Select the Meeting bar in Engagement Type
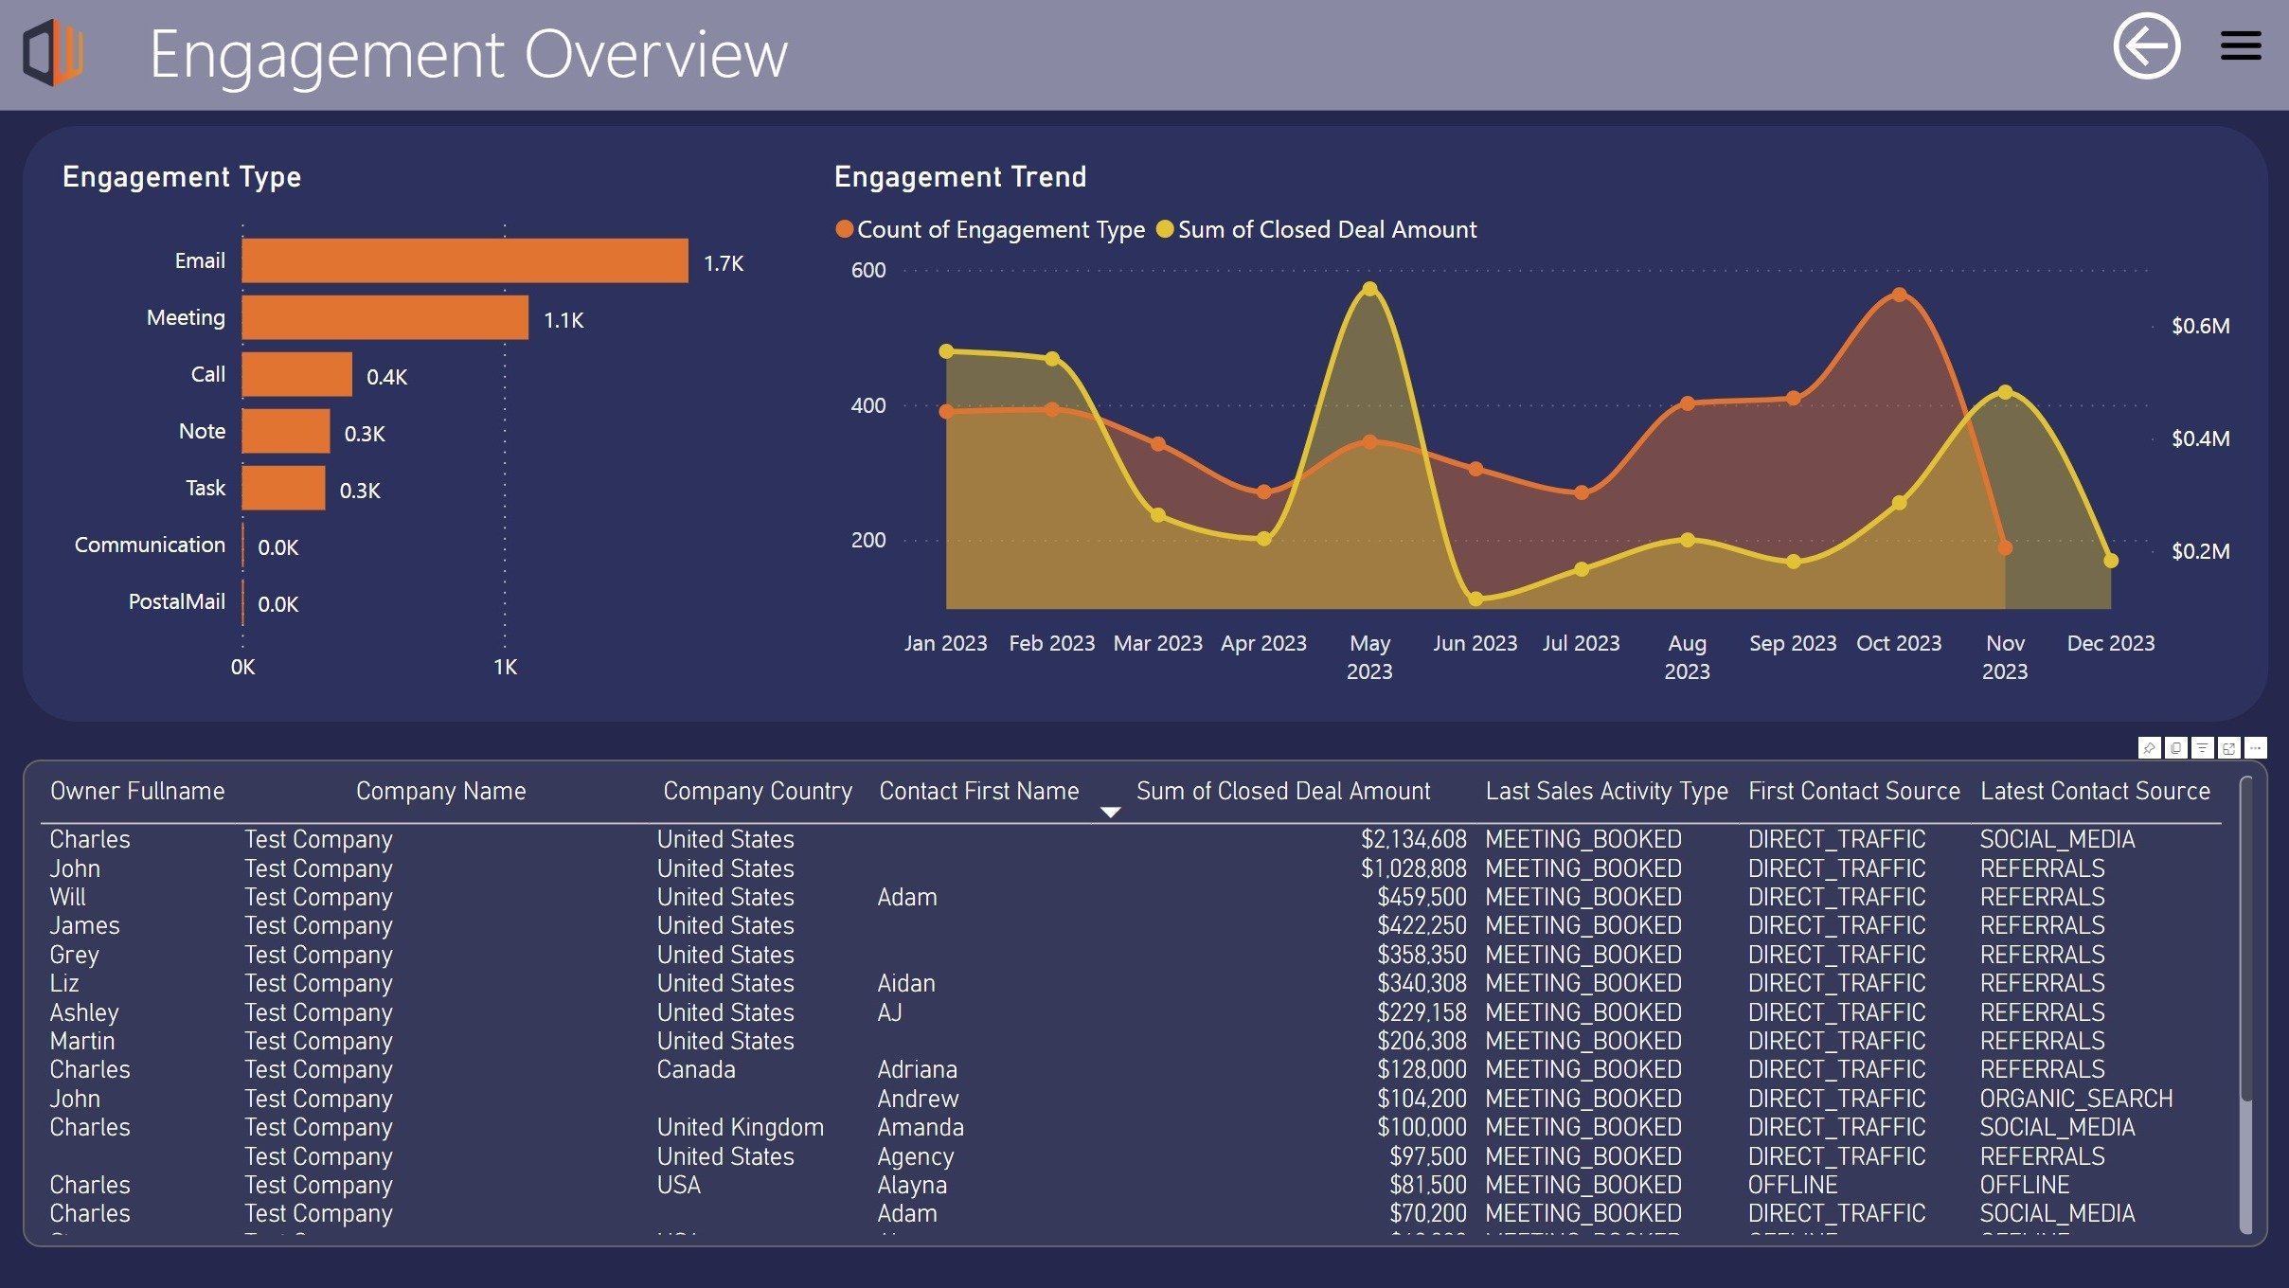 coord(384,317)
